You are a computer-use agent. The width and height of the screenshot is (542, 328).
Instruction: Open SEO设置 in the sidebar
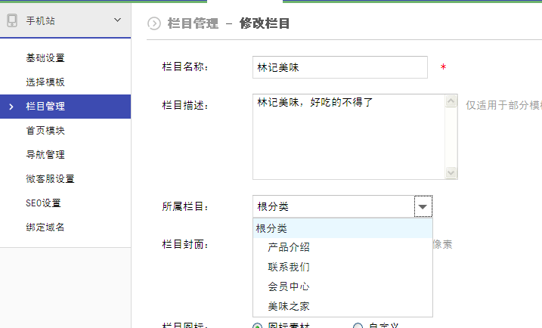pyautogui.click(x=43, y=203)
